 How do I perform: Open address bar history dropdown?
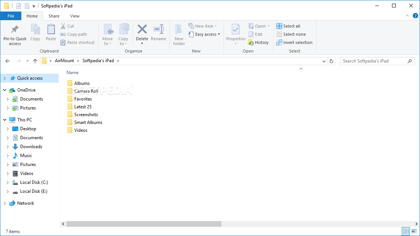coord(324,61)
